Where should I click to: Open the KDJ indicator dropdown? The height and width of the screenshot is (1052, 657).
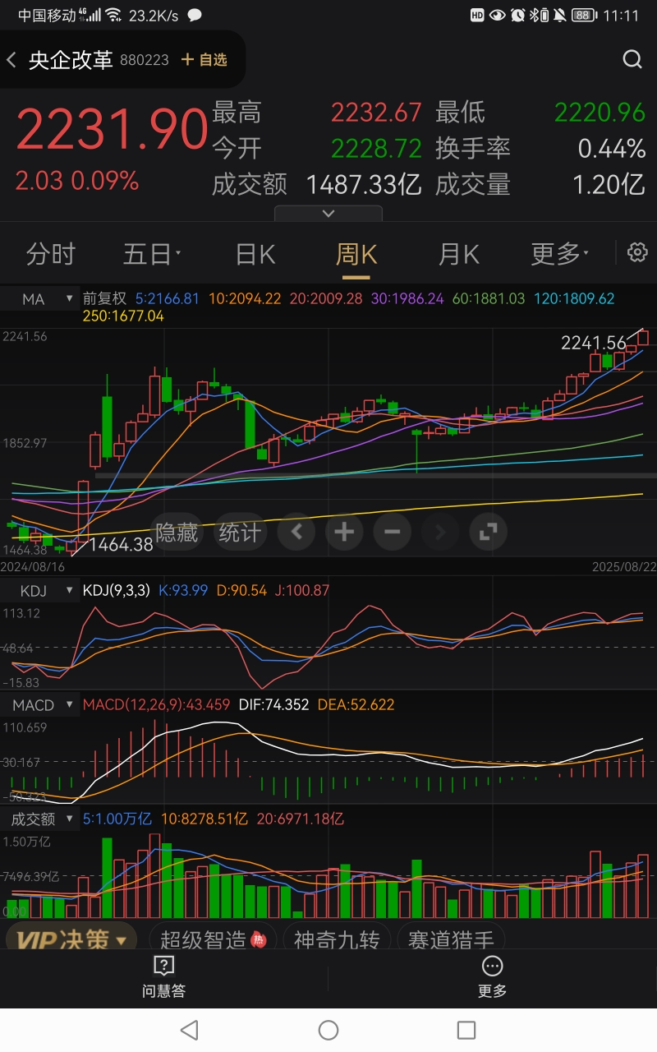pos(39,590)
